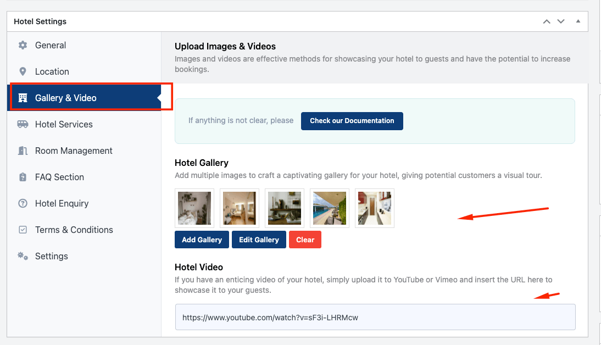
Task: Click the General gear icon
Action: coord(23,45)
